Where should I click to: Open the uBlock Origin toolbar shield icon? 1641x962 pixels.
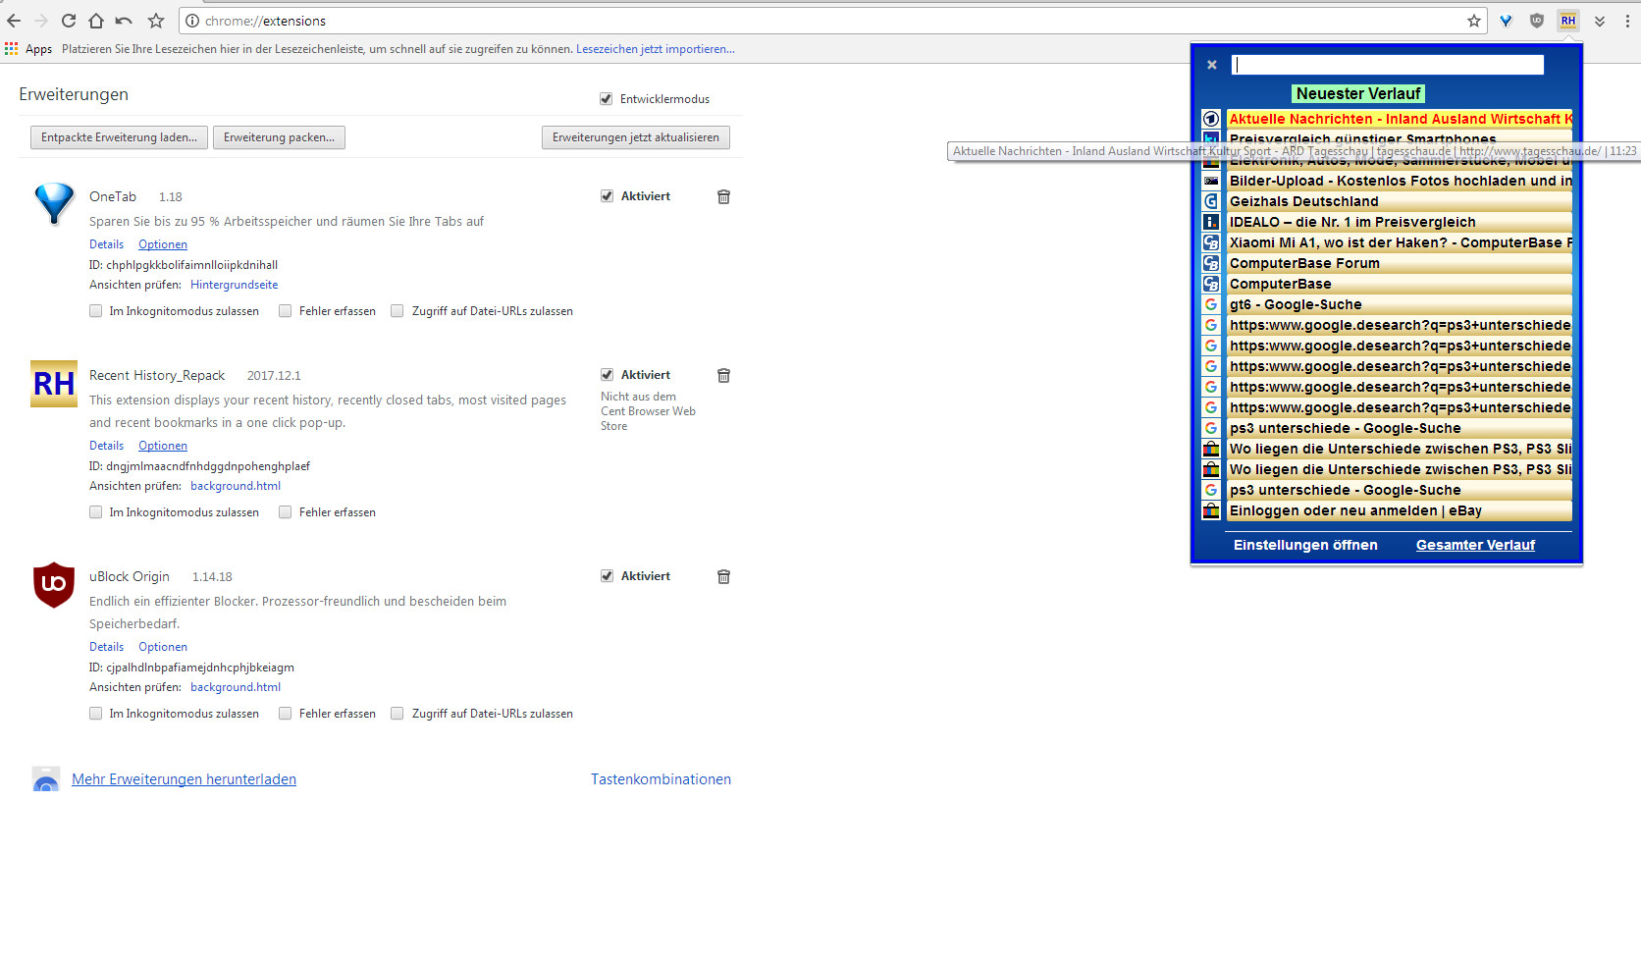tap(1537, 21)
